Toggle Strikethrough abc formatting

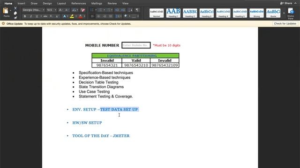point(45,16)
